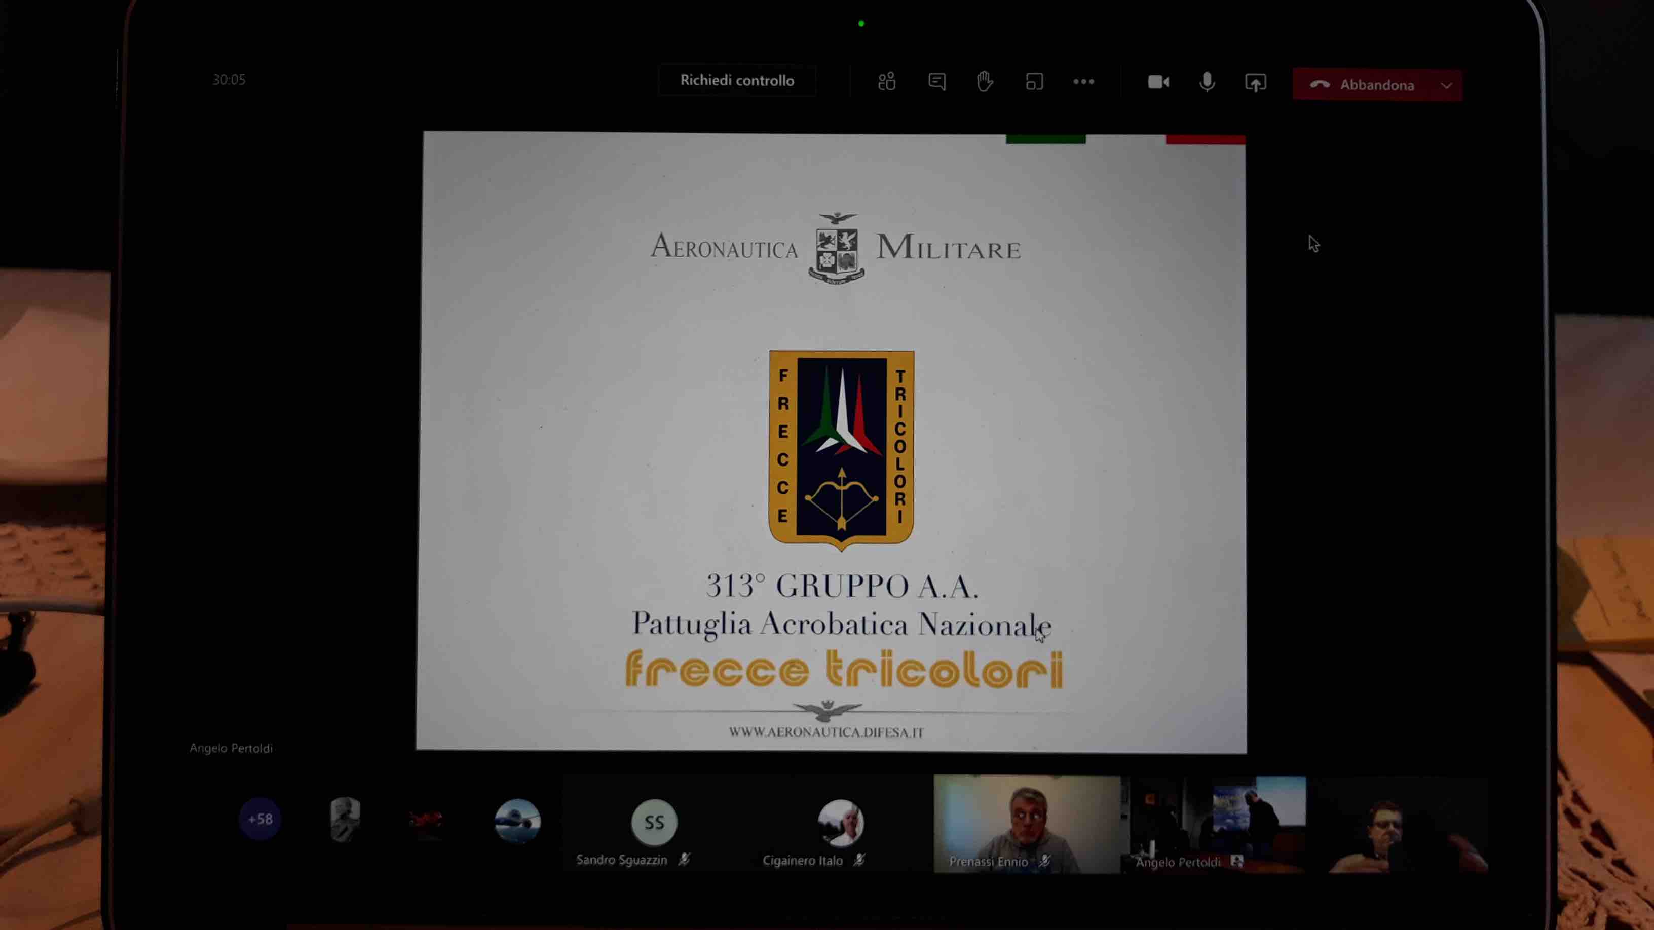Click the Aeronautica Militare crest logo
Viewport: 1654px width, 930px height.
click(836, 248)
